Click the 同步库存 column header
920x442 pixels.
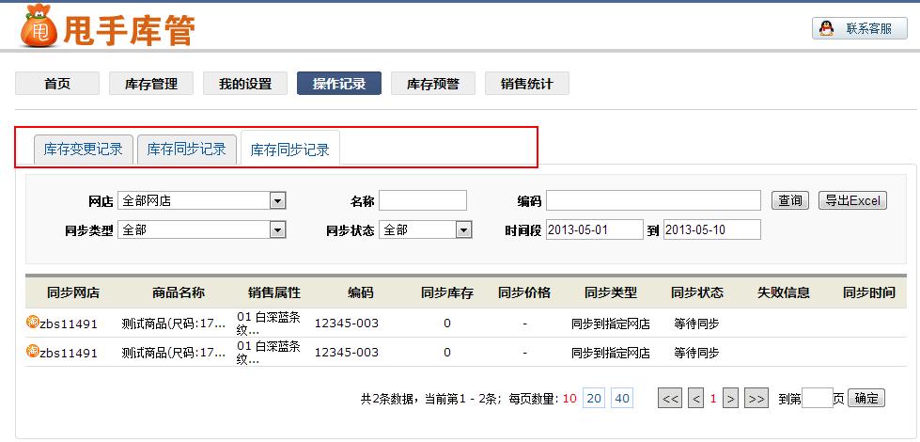[x=447, y=292]
